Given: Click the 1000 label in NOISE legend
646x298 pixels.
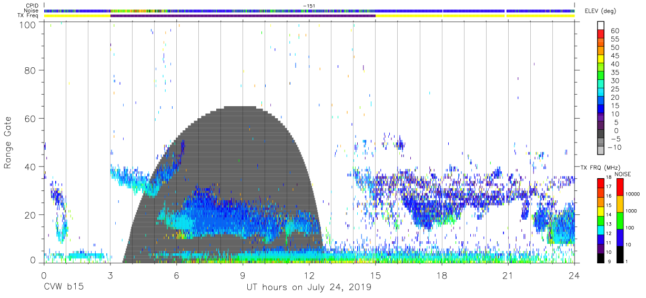Looking at the screenshot, I should [x=632, y=211].
